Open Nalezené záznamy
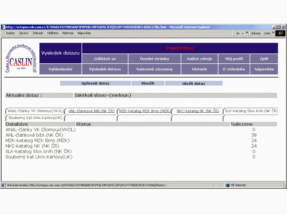 (155, 69)
